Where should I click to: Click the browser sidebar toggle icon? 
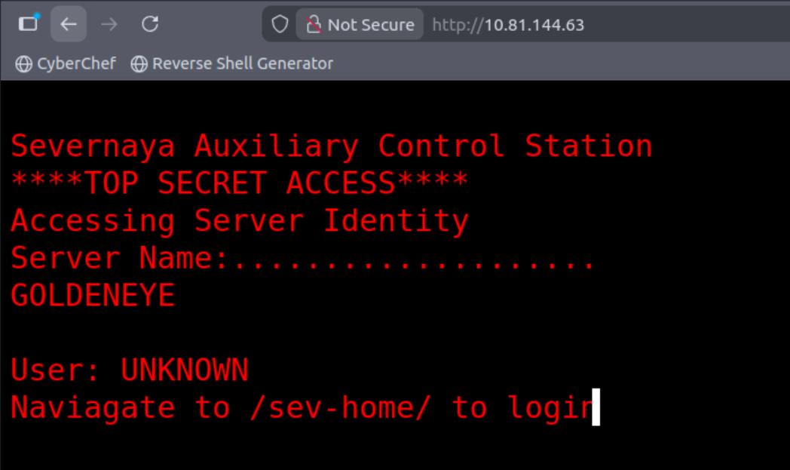pyautogui.click(x=28, y=24)
